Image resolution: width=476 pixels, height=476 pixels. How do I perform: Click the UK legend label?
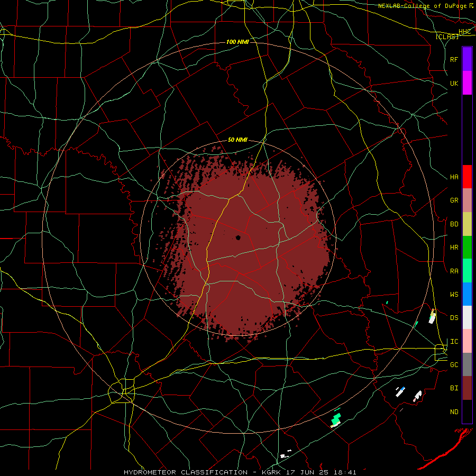click(454, 83)
